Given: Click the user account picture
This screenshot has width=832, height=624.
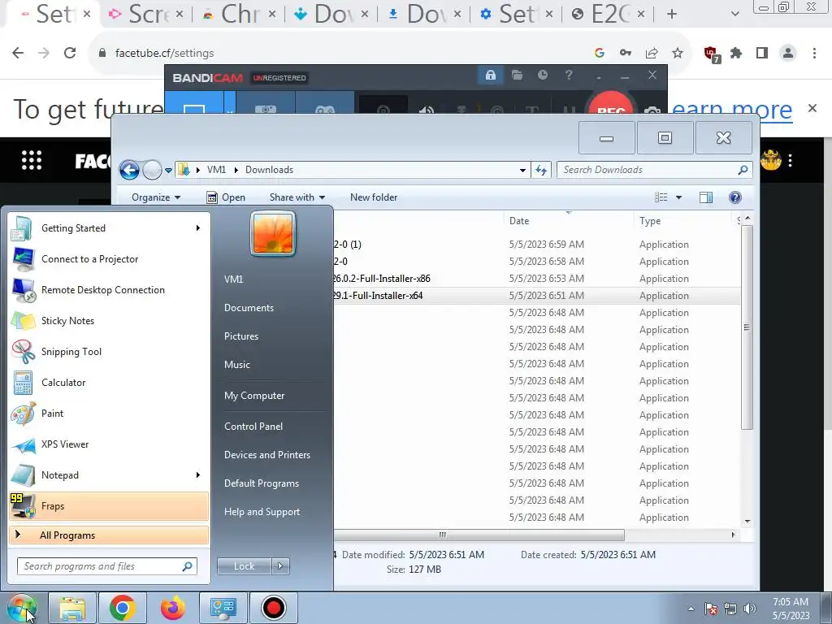Looking at the screenshot, I should click(273, 233).
